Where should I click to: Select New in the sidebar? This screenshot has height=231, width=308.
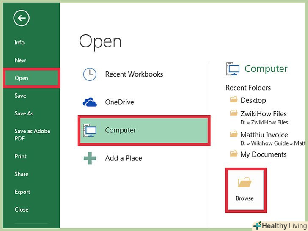20,60
